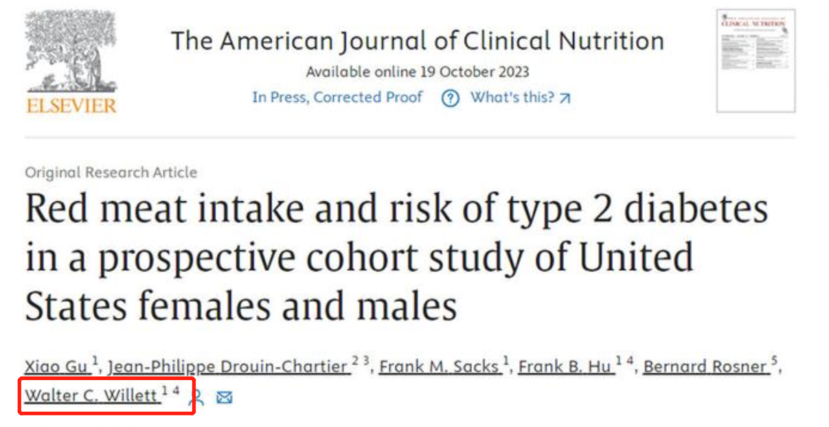Viewport: 829px width, 427px height.
Task: Click the arrow icon after What's this?
Action: point(565,98)
